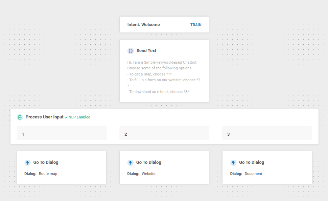Click the Send Text block icon
The height and width of the screenshot is (201, 328).
pos(131,51)
